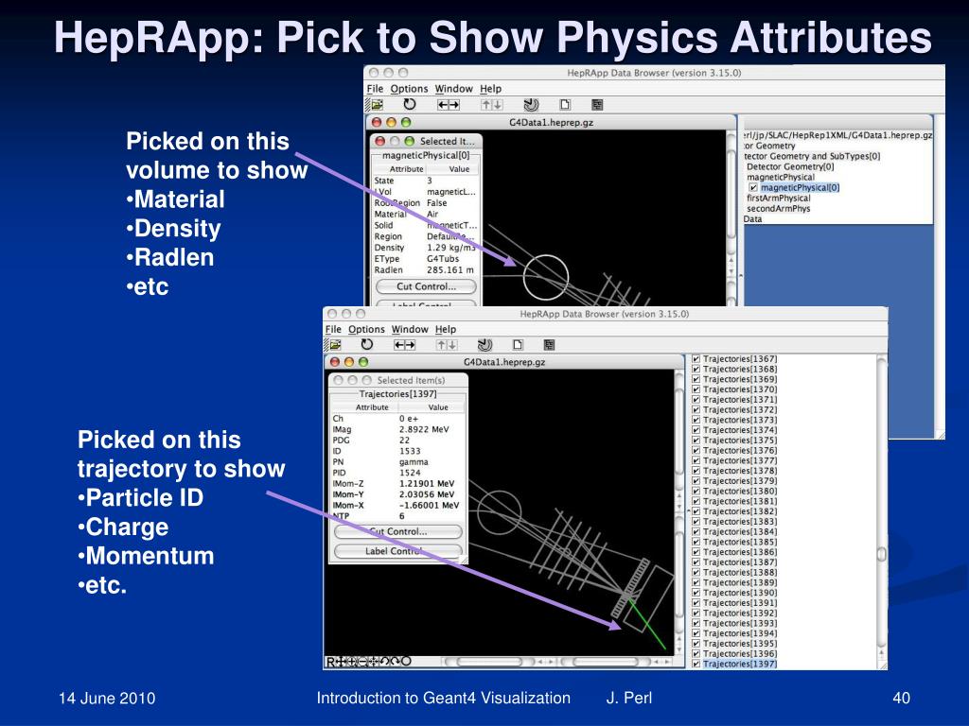Click right arrow icon in back window toolbar
Viewport: 969px width, 726px height.
pos(454,104)
